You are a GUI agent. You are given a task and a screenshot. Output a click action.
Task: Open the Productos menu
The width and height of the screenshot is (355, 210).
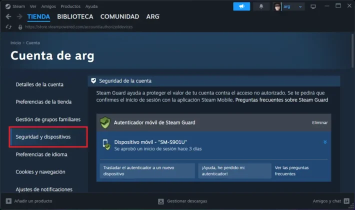click(x=70, y=6)
